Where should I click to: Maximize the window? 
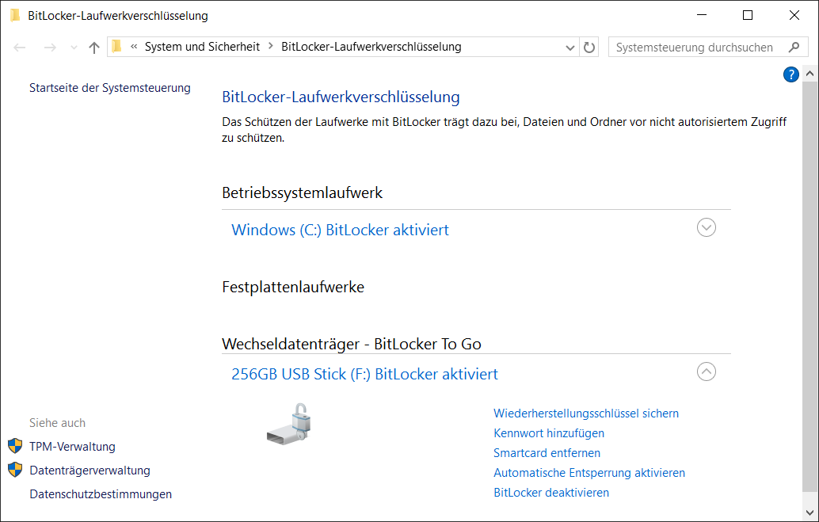[x=748, y=15]
